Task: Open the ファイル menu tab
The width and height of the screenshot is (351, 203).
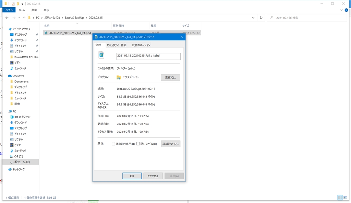Action: click(9, 10)
